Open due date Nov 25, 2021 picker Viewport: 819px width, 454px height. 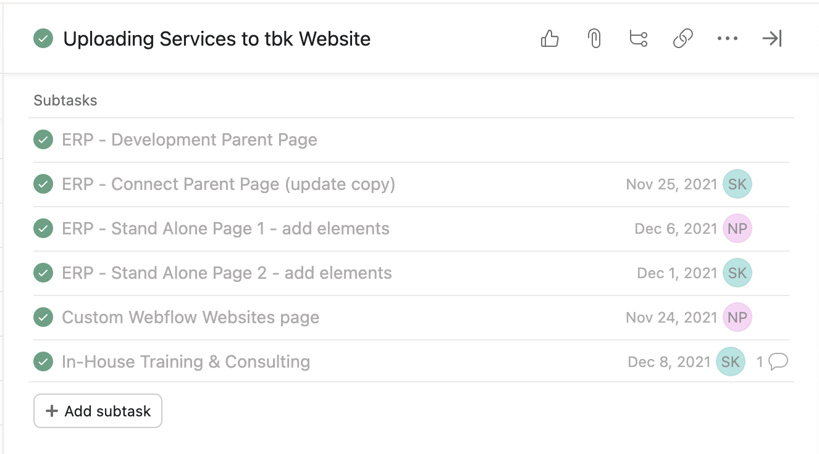(671, 184)
